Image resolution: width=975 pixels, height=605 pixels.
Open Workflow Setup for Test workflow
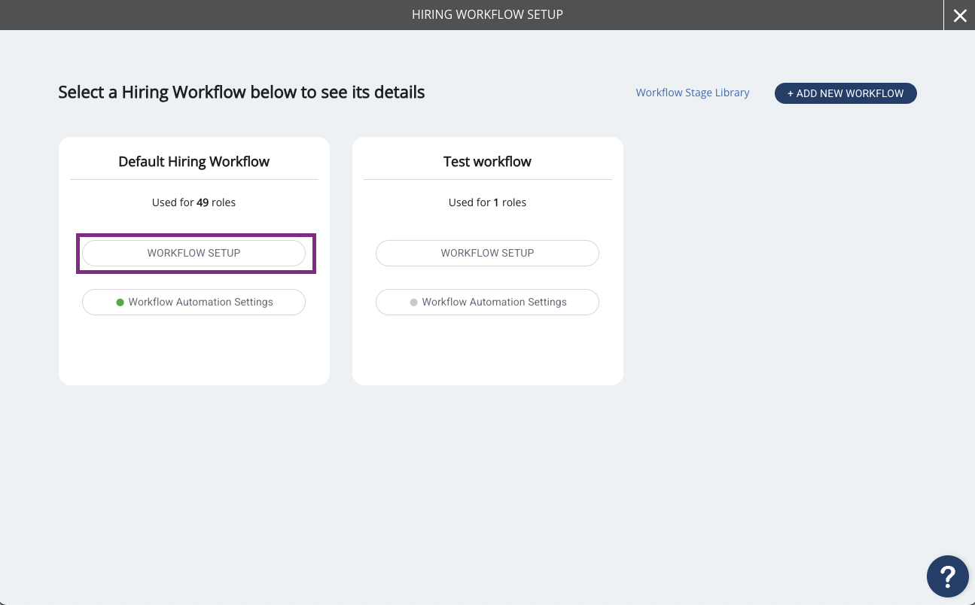pos(487,253)
